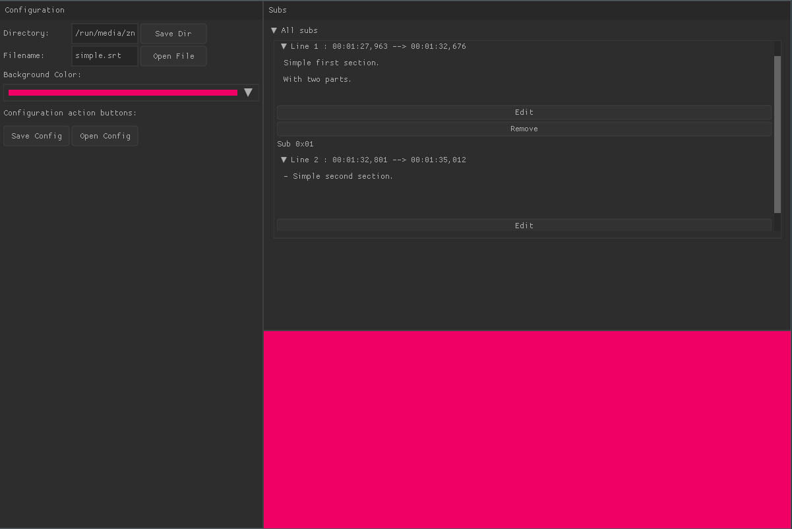Click the pink subtitle preview area
The height and width of the screenshot is (529, 792).
[528, 429]
